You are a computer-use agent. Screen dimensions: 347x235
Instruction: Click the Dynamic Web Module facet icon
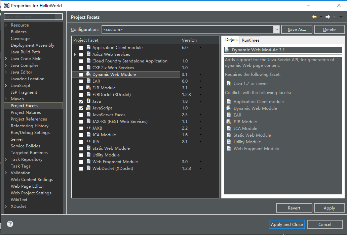[88, 74]
